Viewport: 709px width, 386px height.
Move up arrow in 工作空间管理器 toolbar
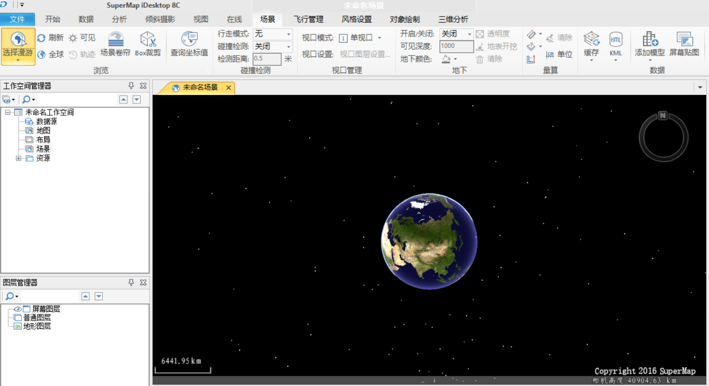pyautogui.click(x=123, y=100)
